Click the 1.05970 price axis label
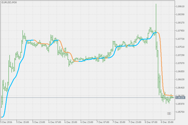The height and width of the screenshot is (125, 188). pos(180,104)
